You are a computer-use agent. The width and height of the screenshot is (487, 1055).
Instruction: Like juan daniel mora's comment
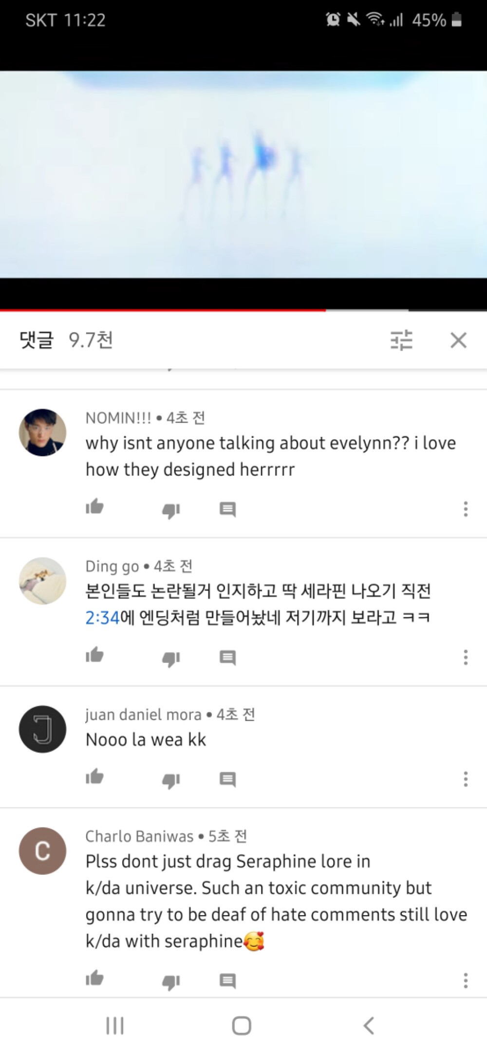click(94, 777)
